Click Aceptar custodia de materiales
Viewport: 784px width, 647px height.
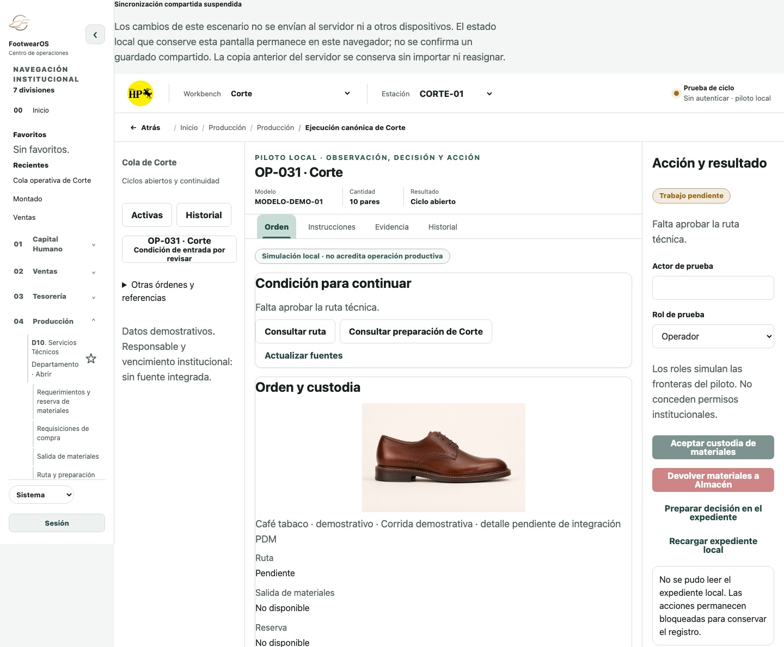[713, 447]
